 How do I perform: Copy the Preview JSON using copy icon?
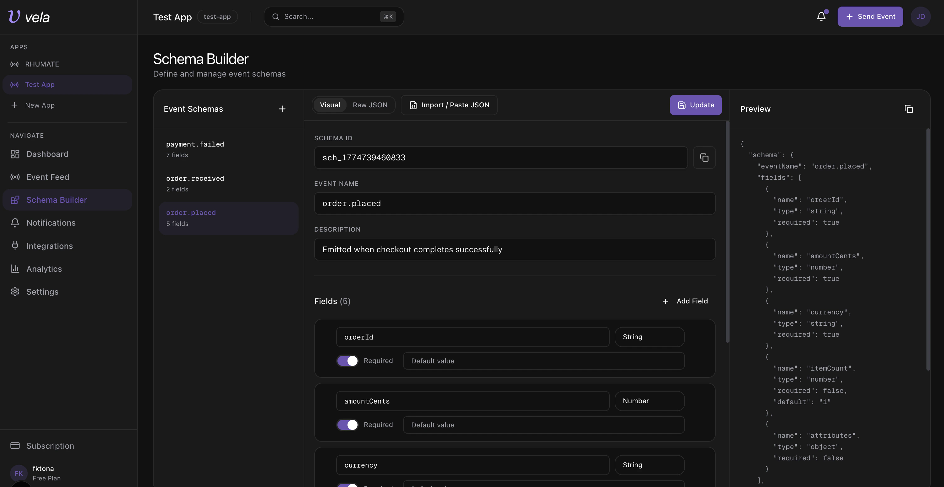tap(909, 109)
